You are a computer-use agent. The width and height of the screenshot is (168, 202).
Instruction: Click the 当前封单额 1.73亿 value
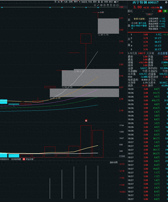(x=162, y=19)
